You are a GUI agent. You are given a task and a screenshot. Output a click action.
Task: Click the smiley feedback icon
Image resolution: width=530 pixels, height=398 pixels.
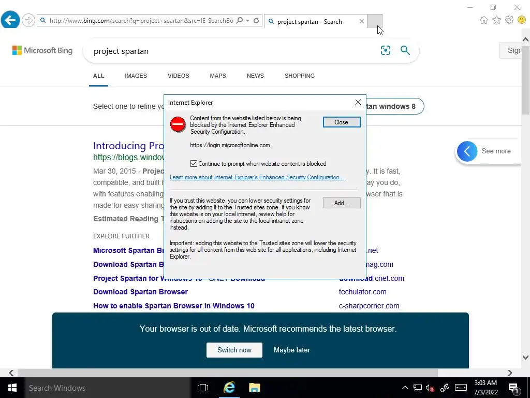coord(522,20)
